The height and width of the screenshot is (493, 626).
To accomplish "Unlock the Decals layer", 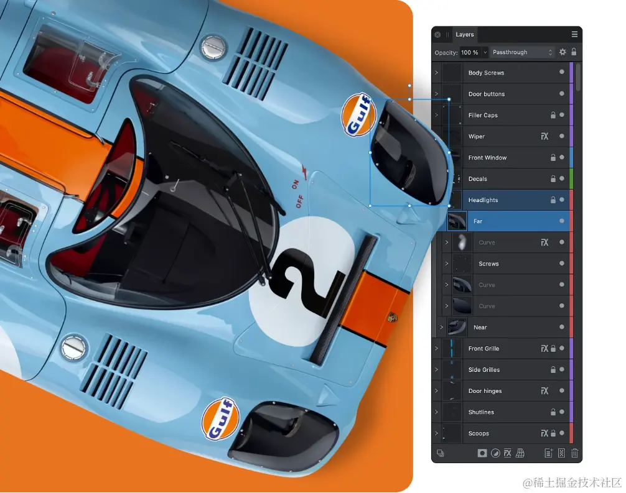I will coord(553,178).
